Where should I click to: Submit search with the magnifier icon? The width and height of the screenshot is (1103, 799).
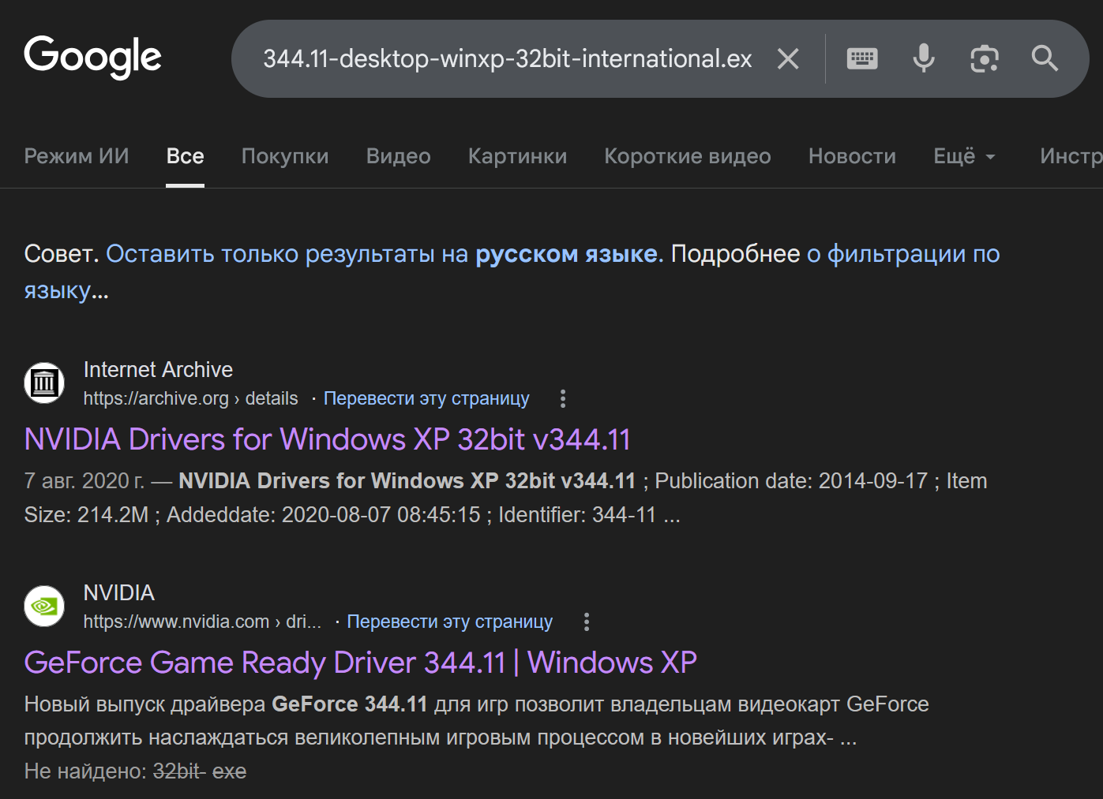click(1045, 58)
